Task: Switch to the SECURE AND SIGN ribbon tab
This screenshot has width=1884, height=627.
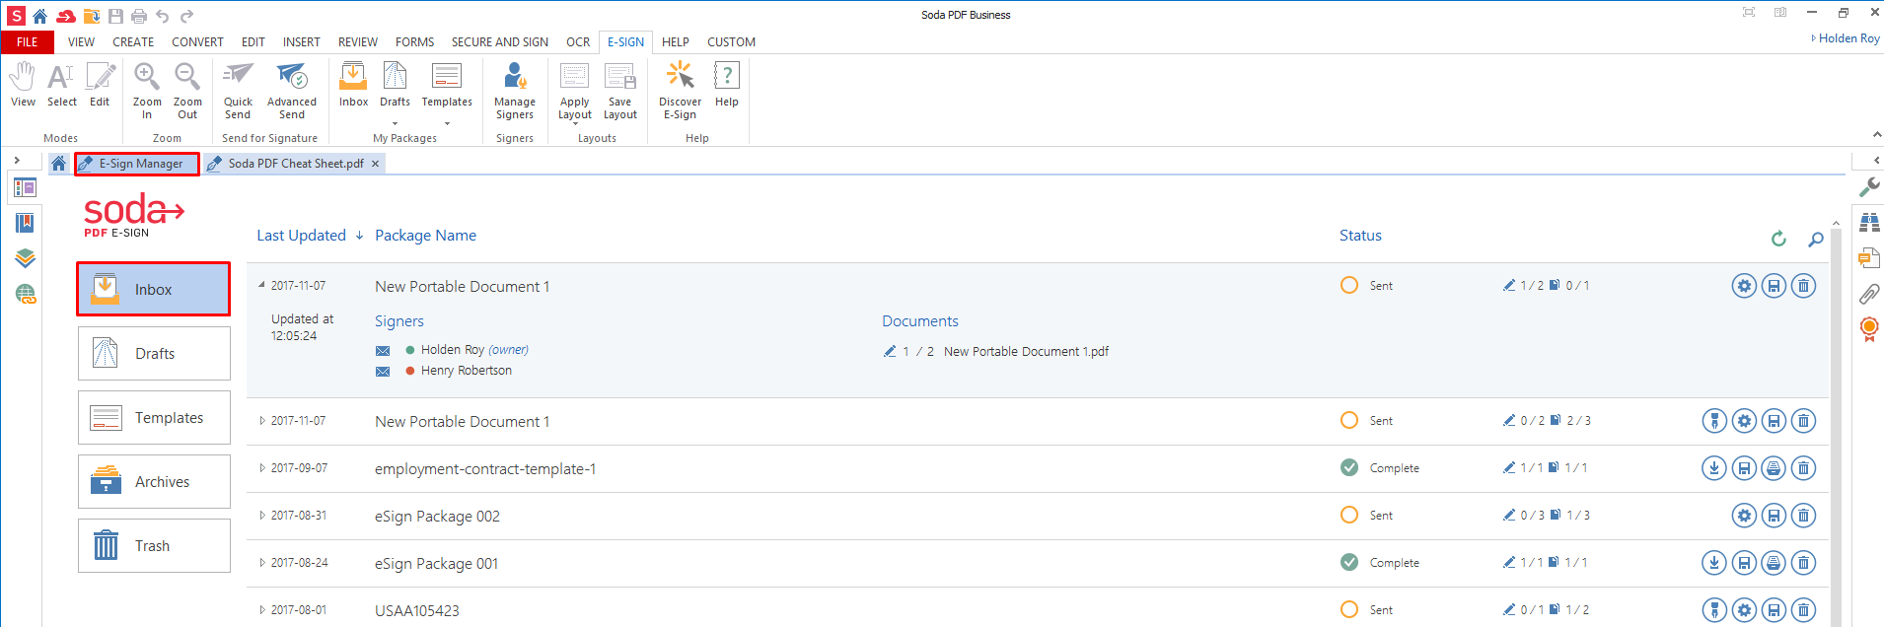Action: (x=499, y=42)
